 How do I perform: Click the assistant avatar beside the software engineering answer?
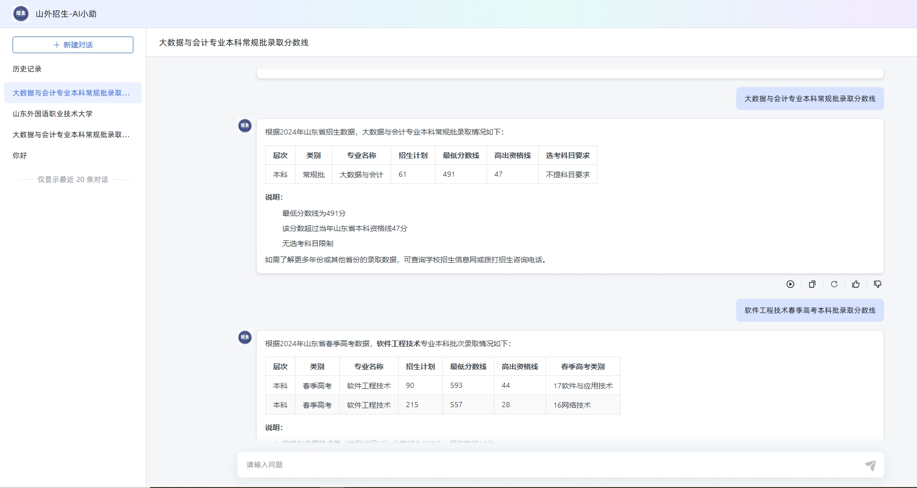pos(245,337)
